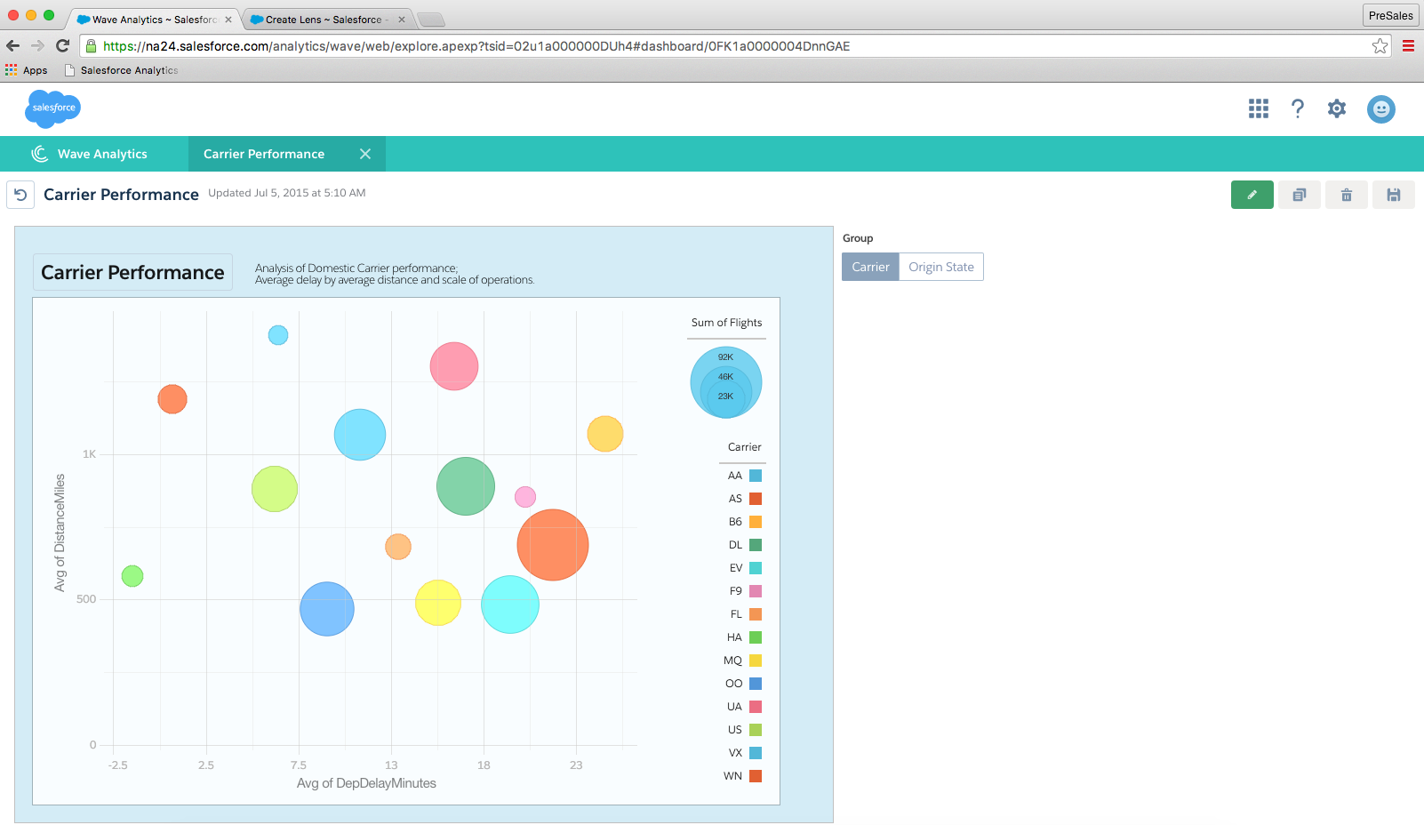Select the small pink bubble

tap(525, 497)
